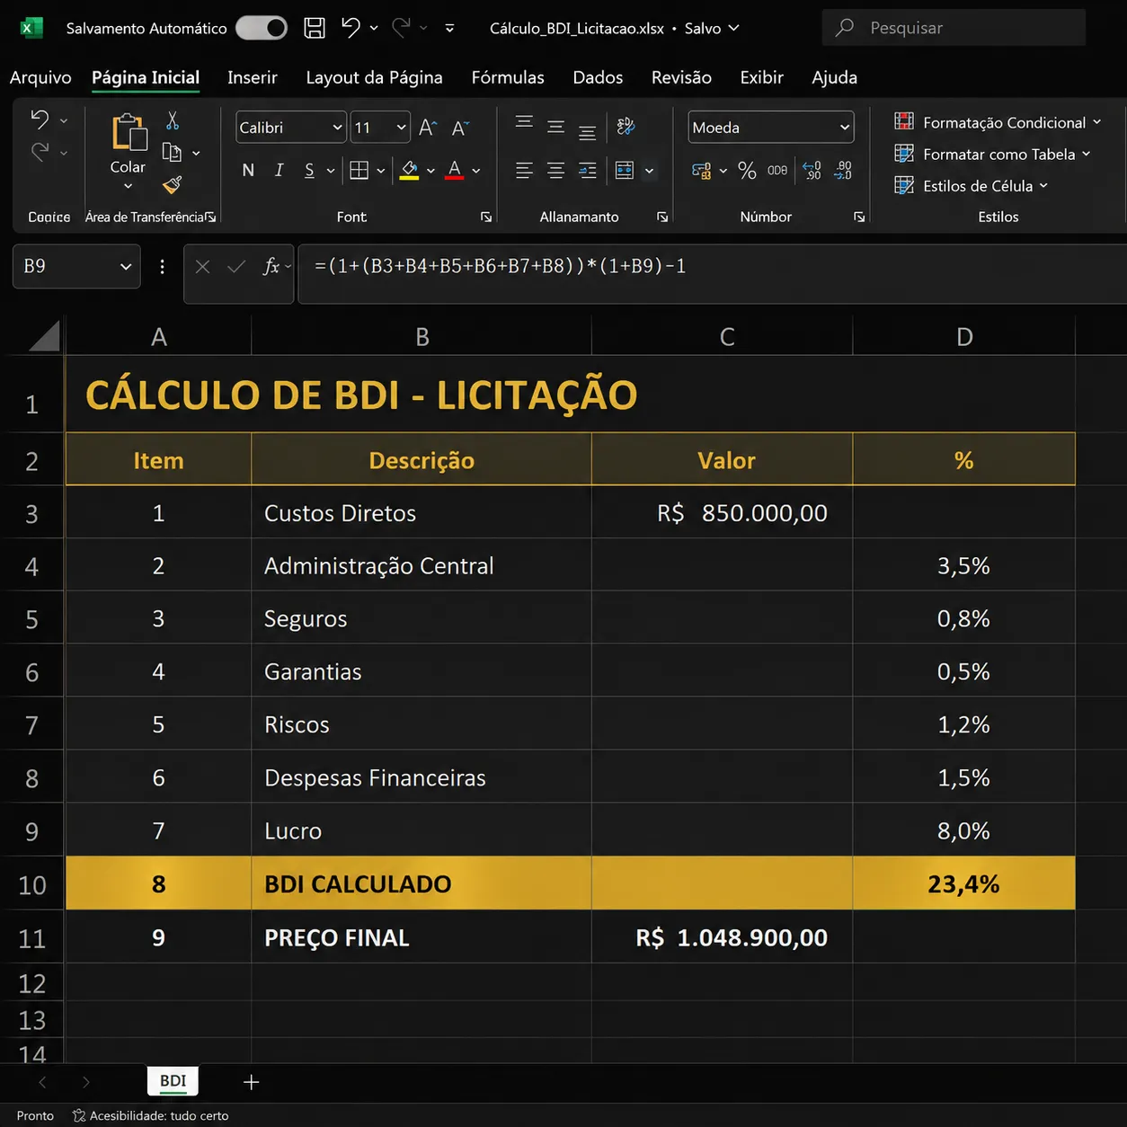The width and height of the screenshot is (1127, 1127).
Task: Open the cell Borders icon
Action: (359, 170)
